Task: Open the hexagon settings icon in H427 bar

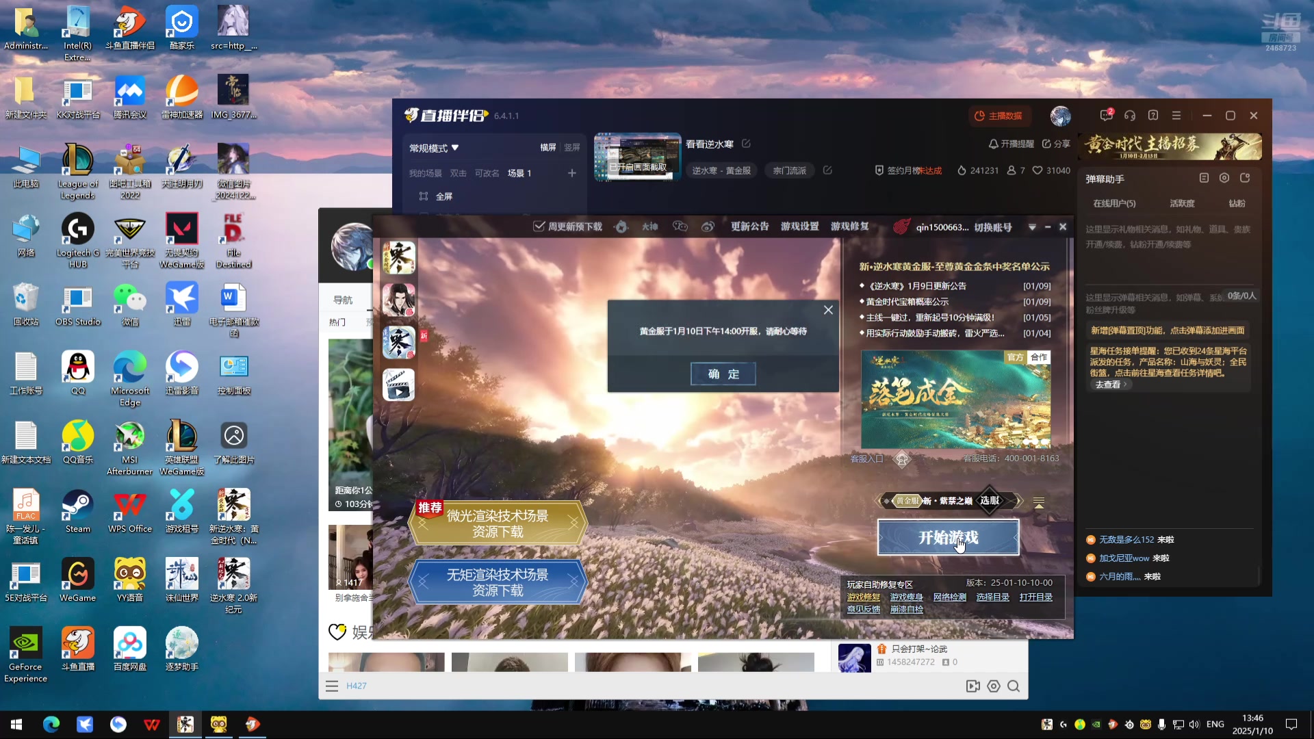Action: click(x=994, y=686)
